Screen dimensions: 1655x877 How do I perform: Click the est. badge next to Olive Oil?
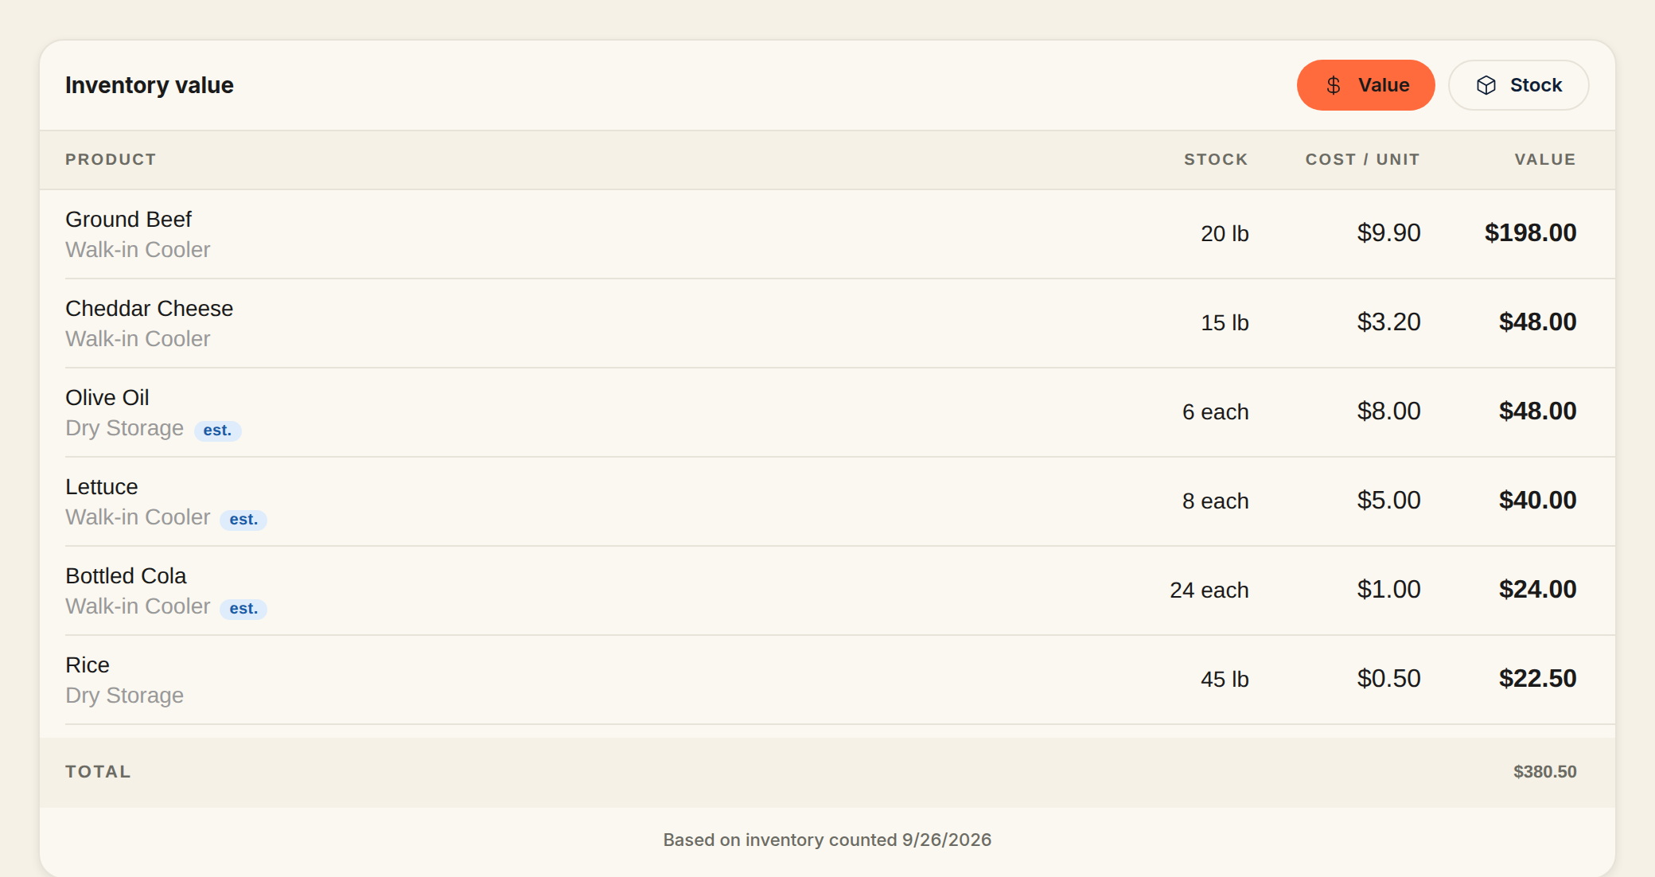(217, 431)
